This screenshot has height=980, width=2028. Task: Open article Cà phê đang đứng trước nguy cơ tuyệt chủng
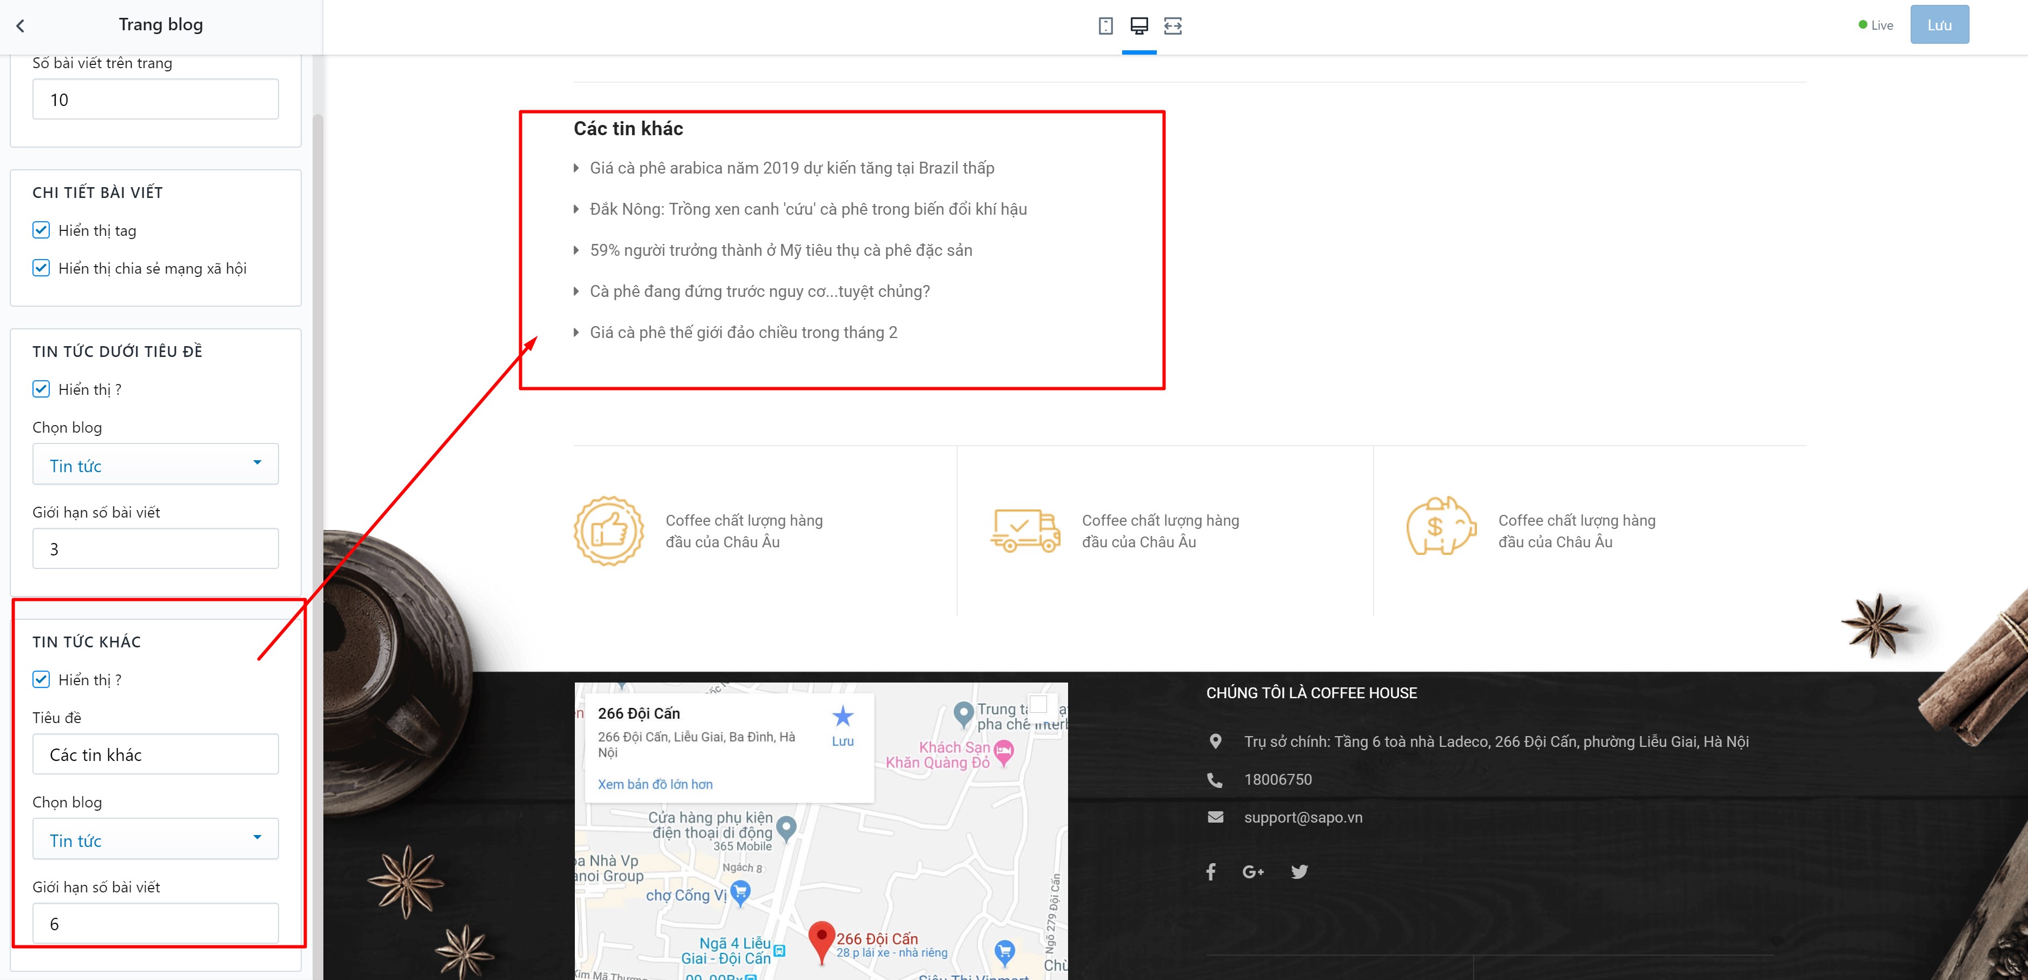[760, 292]
